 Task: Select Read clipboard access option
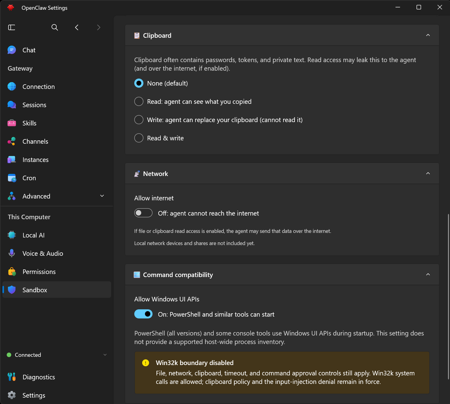pyautogui.click(x=139, y=101)
